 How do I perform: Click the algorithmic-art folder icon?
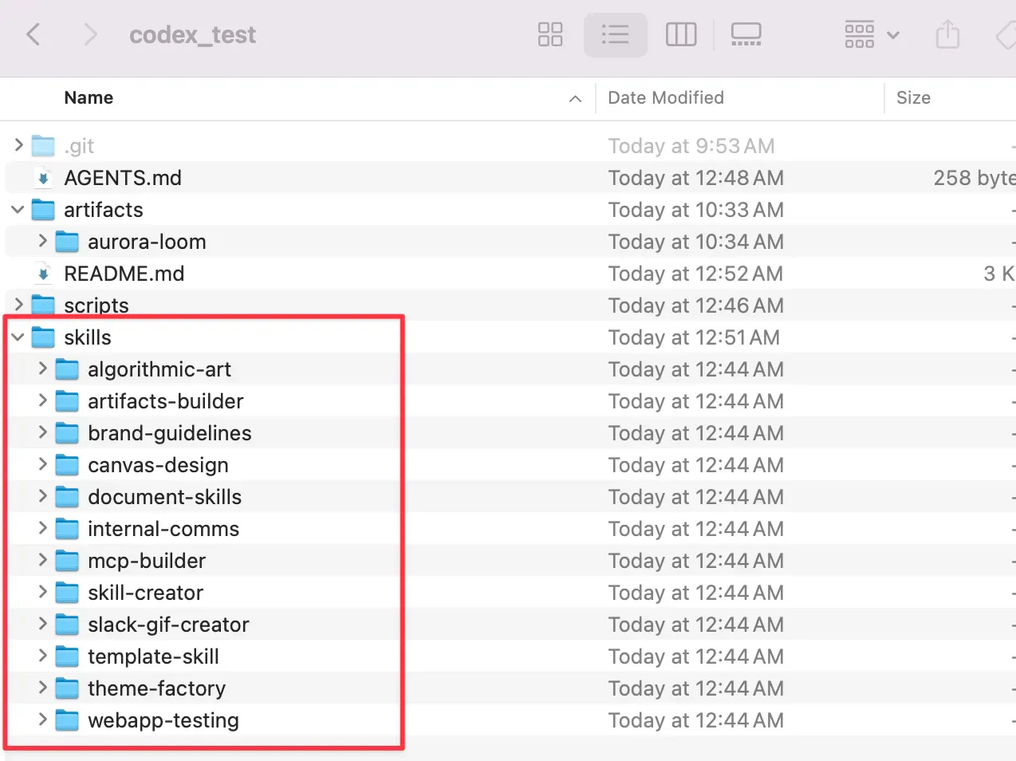click(67, 369)
